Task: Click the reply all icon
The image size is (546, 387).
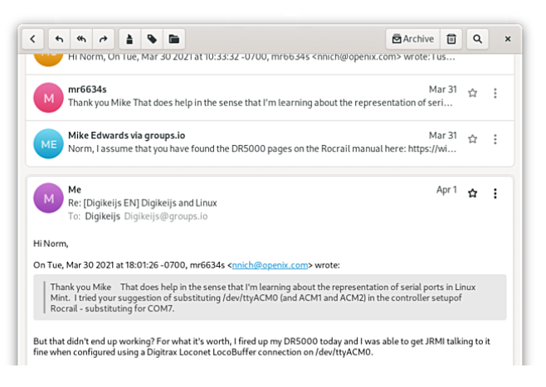Action: point(81,38)
